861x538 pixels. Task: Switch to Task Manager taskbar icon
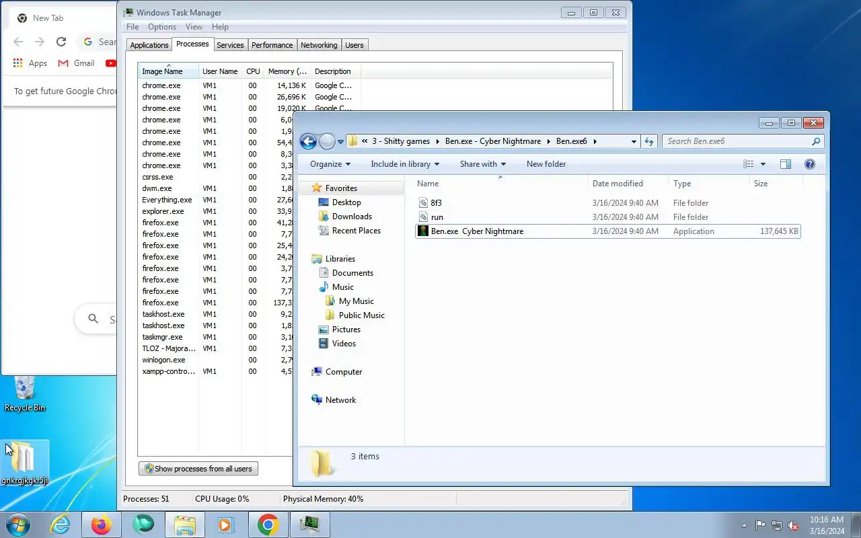point(309,525)
